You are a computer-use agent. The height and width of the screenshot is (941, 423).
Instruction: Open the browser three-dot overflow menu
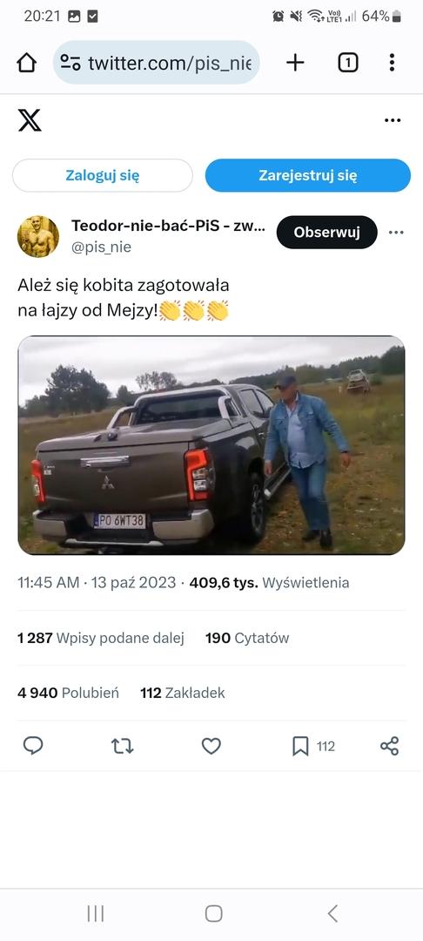(x=392, y=63)
